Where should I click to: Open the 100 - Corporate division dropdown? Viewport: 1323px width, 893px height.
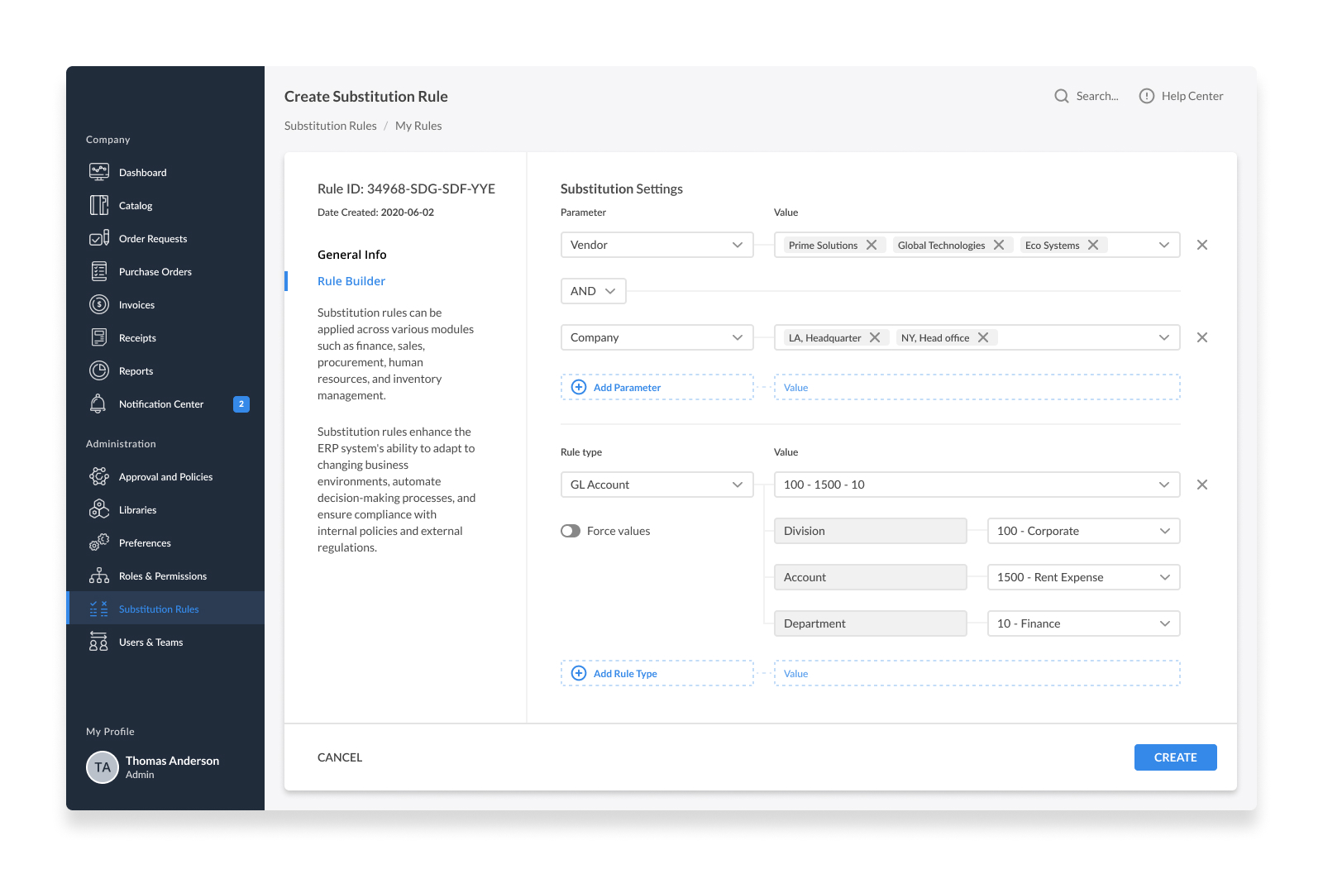pos(1084,531)
